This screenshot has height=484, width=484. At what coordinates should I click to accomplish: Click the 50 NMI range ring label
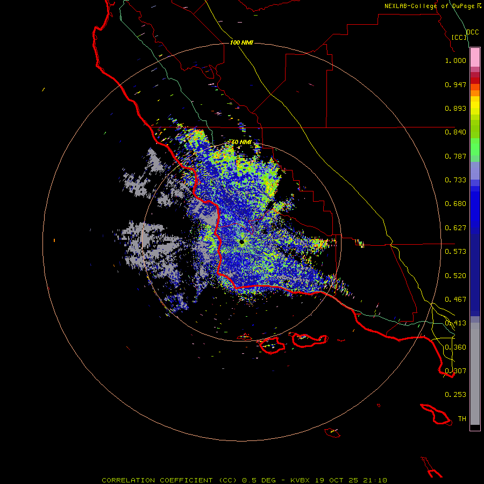241,143
